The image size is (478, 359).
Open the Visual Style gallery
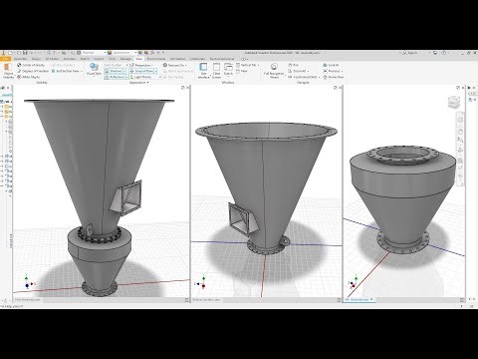click(x=94, y=70)
